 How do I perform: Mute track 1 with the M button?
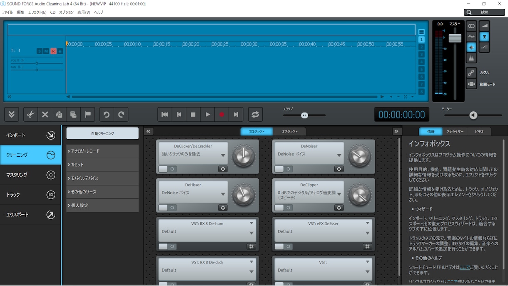(x=46, y=51)
